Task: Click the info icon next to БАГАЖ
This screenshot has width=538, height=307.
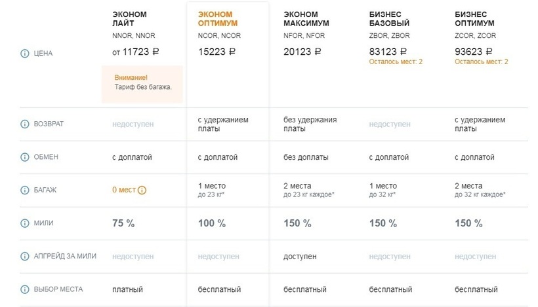Action: [x=26, y=190]
